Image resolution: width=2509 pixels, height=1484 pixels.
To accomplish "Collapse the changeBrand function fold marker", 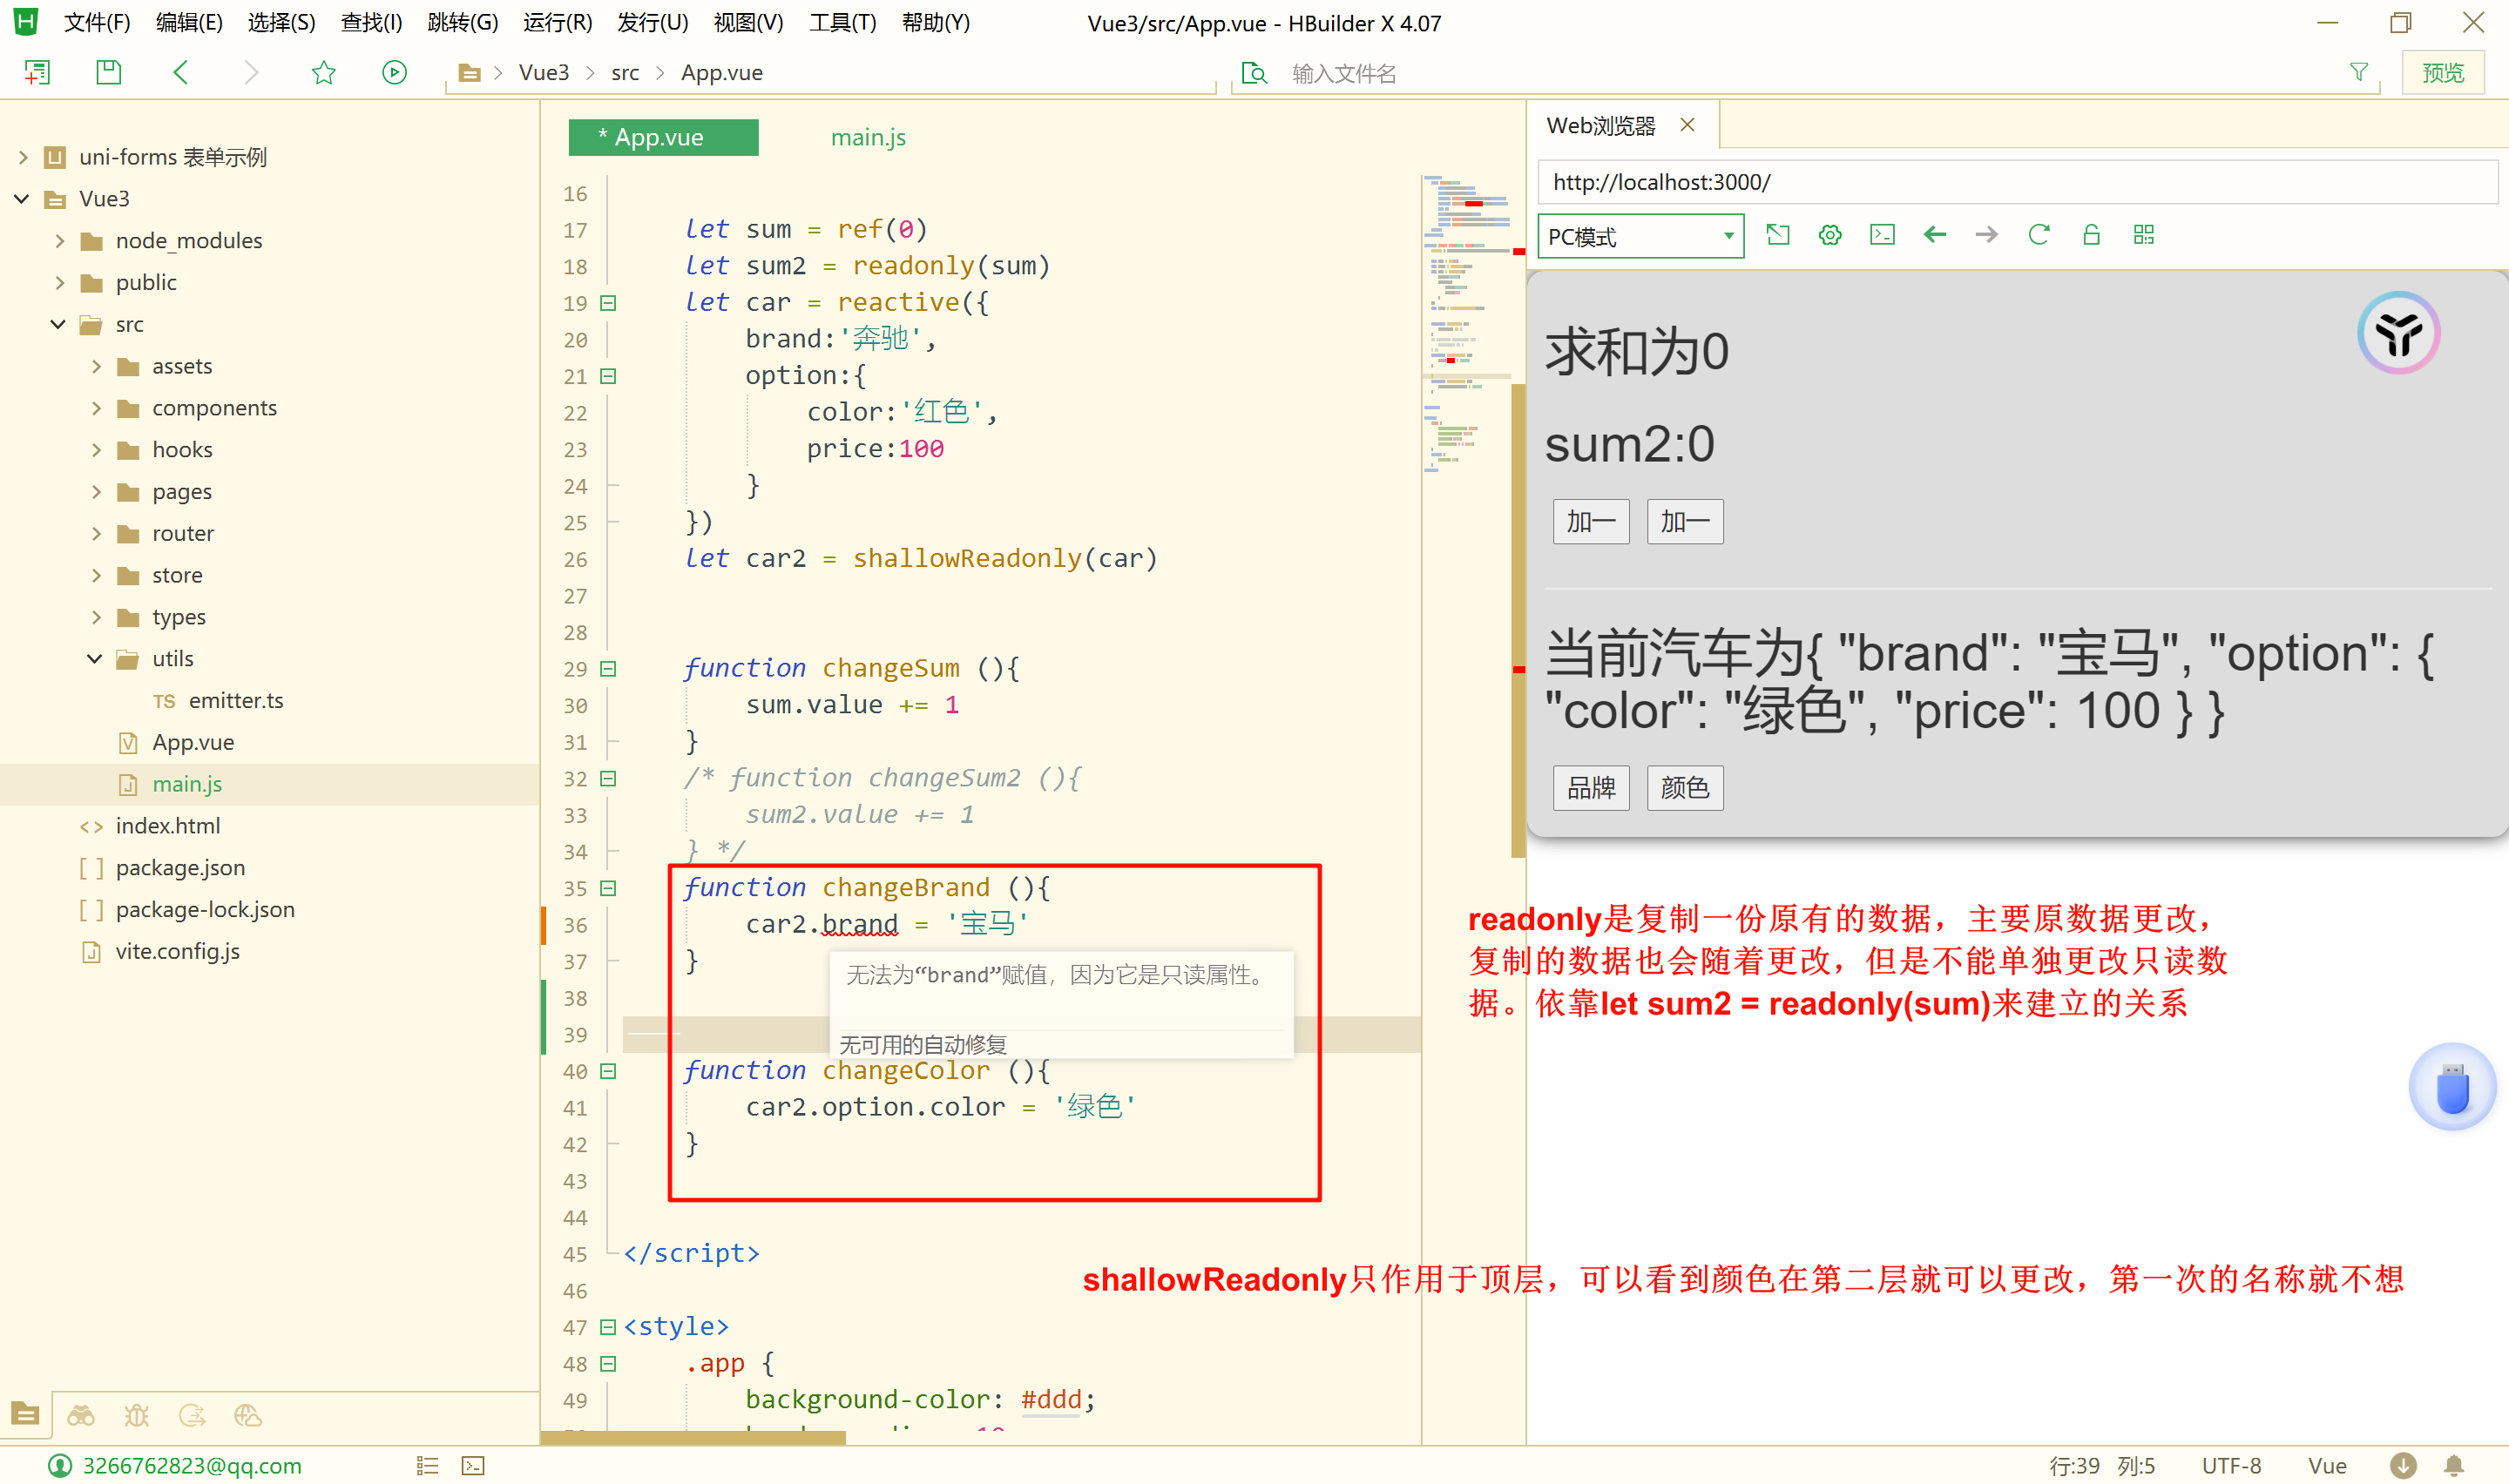I will (607, 888).
